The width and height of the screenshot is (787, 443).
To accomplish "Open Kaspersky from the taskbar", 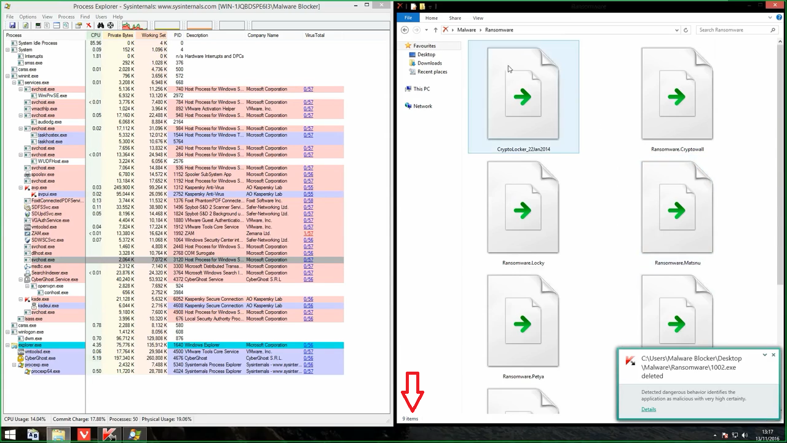I will (x=109, y=434).
